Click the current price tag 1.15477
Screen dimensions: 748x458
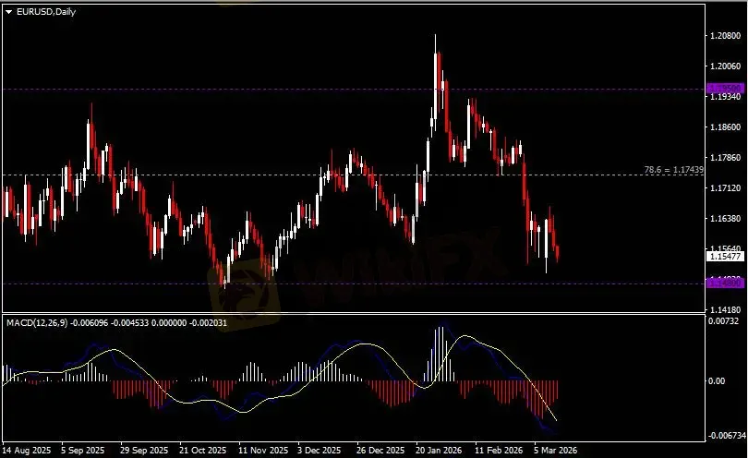(x=725, y=257)
